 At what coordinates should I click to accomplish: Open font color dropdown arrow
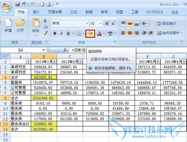click(x=104, y=33)
